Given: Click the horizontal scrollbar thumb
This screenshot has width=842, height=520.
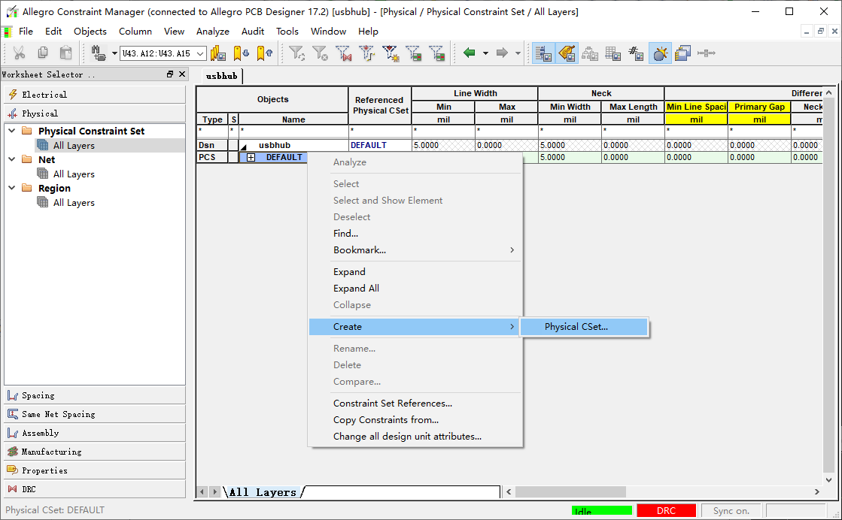Looking at the screenshot, I should [x=570, y=491].
